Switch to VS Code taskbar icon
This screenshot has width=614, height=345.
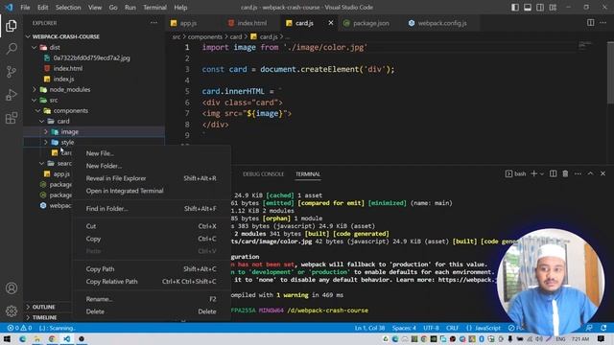(66, 338)
